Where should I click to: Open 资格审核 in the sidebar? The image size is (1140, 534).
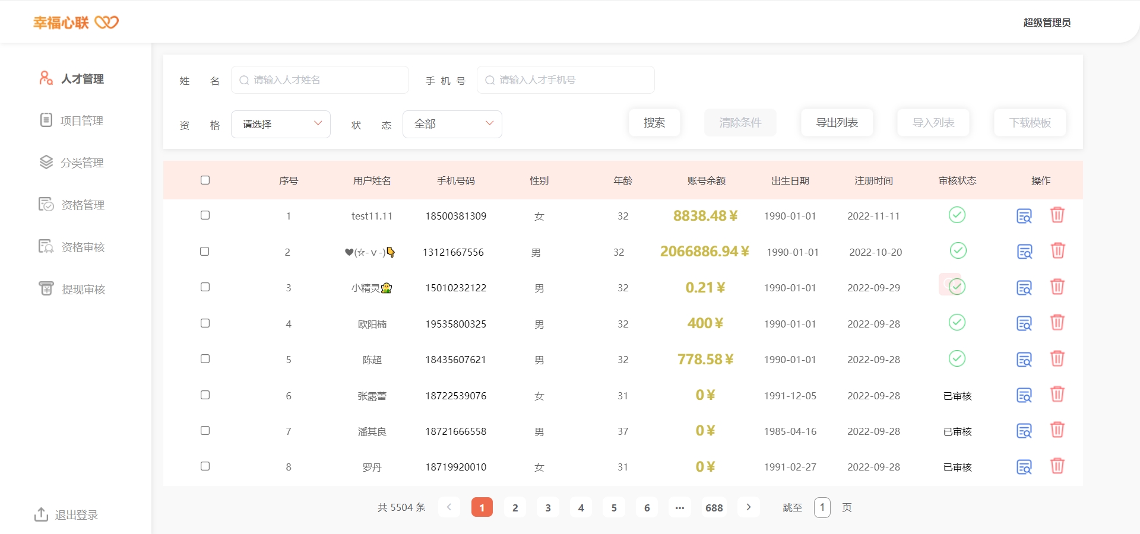pos(72,247)
